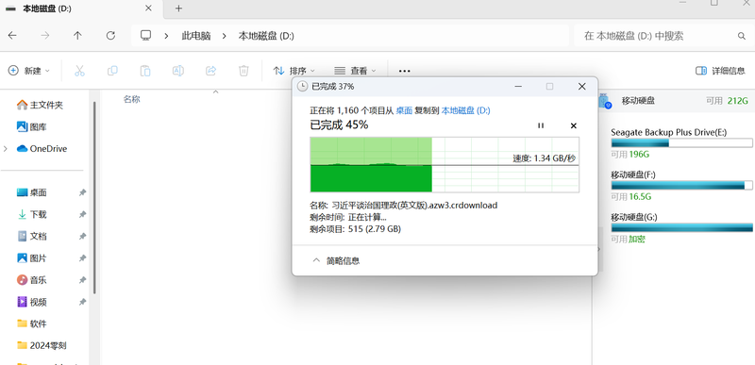Click the Share icon in toolbar

pos(210,71)
